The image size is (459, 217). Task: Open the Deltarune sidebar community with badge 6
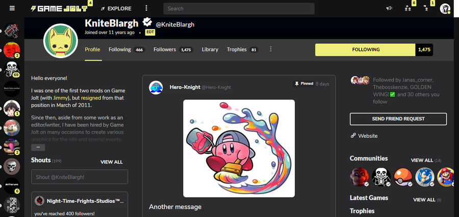(12, 185)
